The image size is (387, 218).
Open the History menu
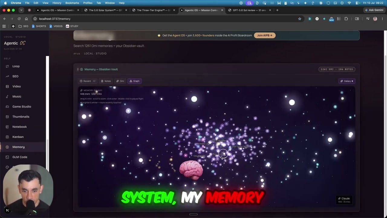(x=57, y=3)
